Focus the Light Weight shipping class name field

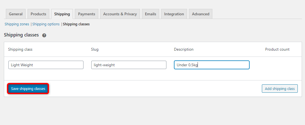46,65
